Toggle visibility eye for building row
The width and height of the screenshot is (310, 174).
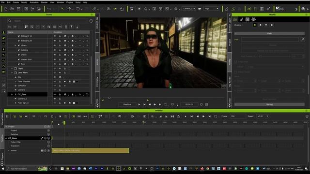tap(55, 50)
